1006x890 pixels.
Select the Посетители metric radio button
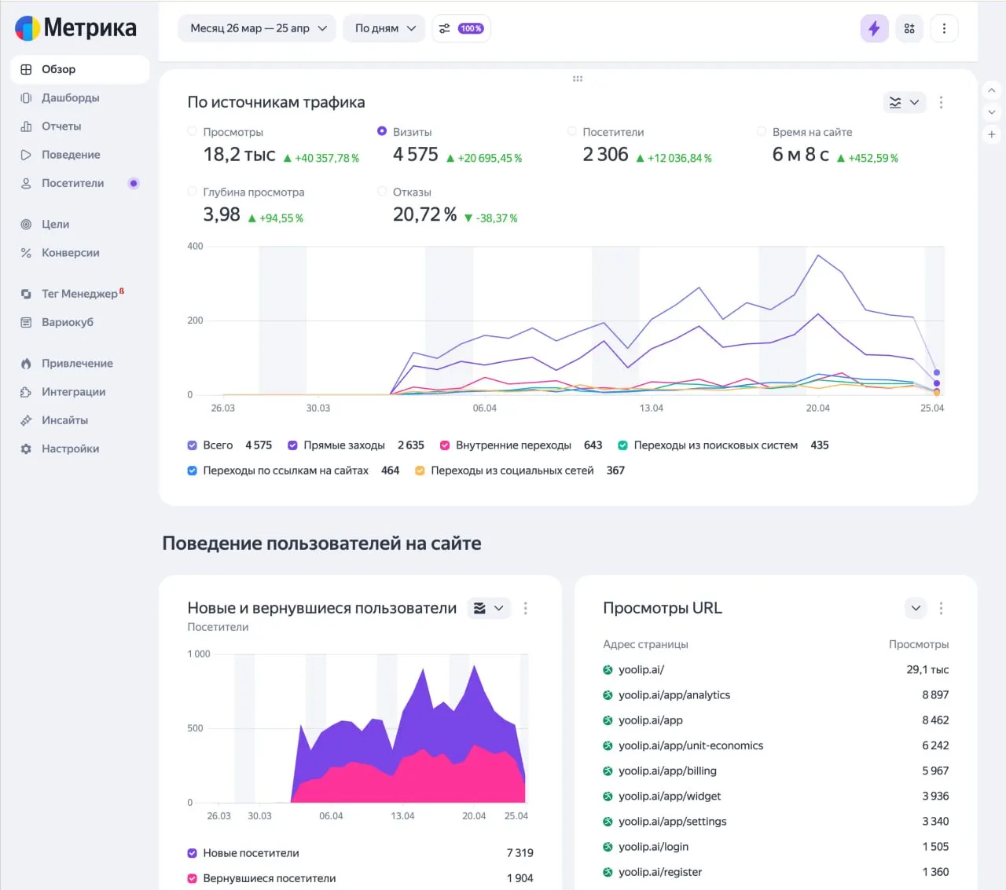click(572, 131)
